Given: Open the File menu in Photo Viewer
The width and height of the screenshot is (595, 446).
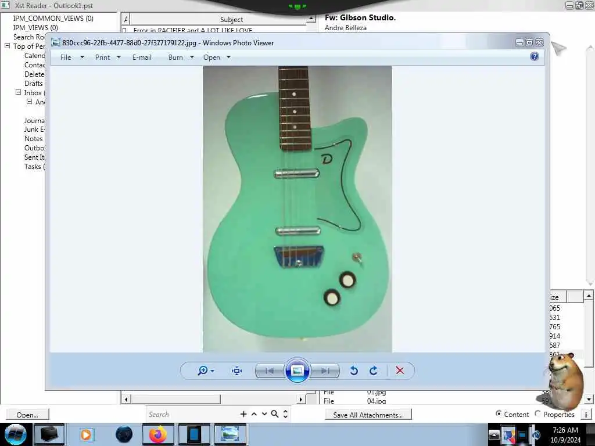Looking at the screenshot, I should (66, 57).
